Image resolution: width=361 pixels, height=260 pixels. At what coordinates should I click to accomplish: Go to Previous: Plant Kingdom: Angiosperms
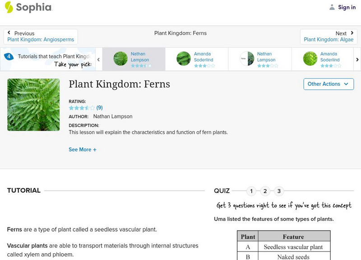pos(41,37)
